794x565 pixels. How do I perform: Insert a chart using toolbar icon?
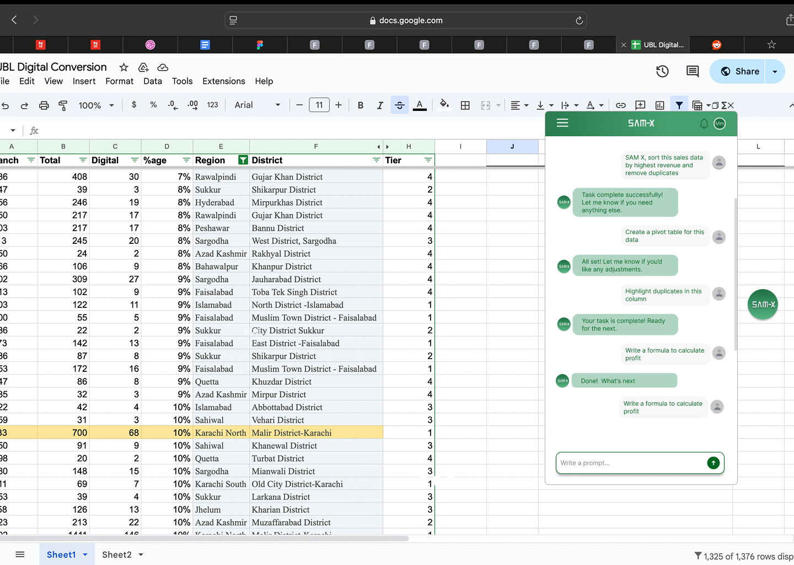659,105
